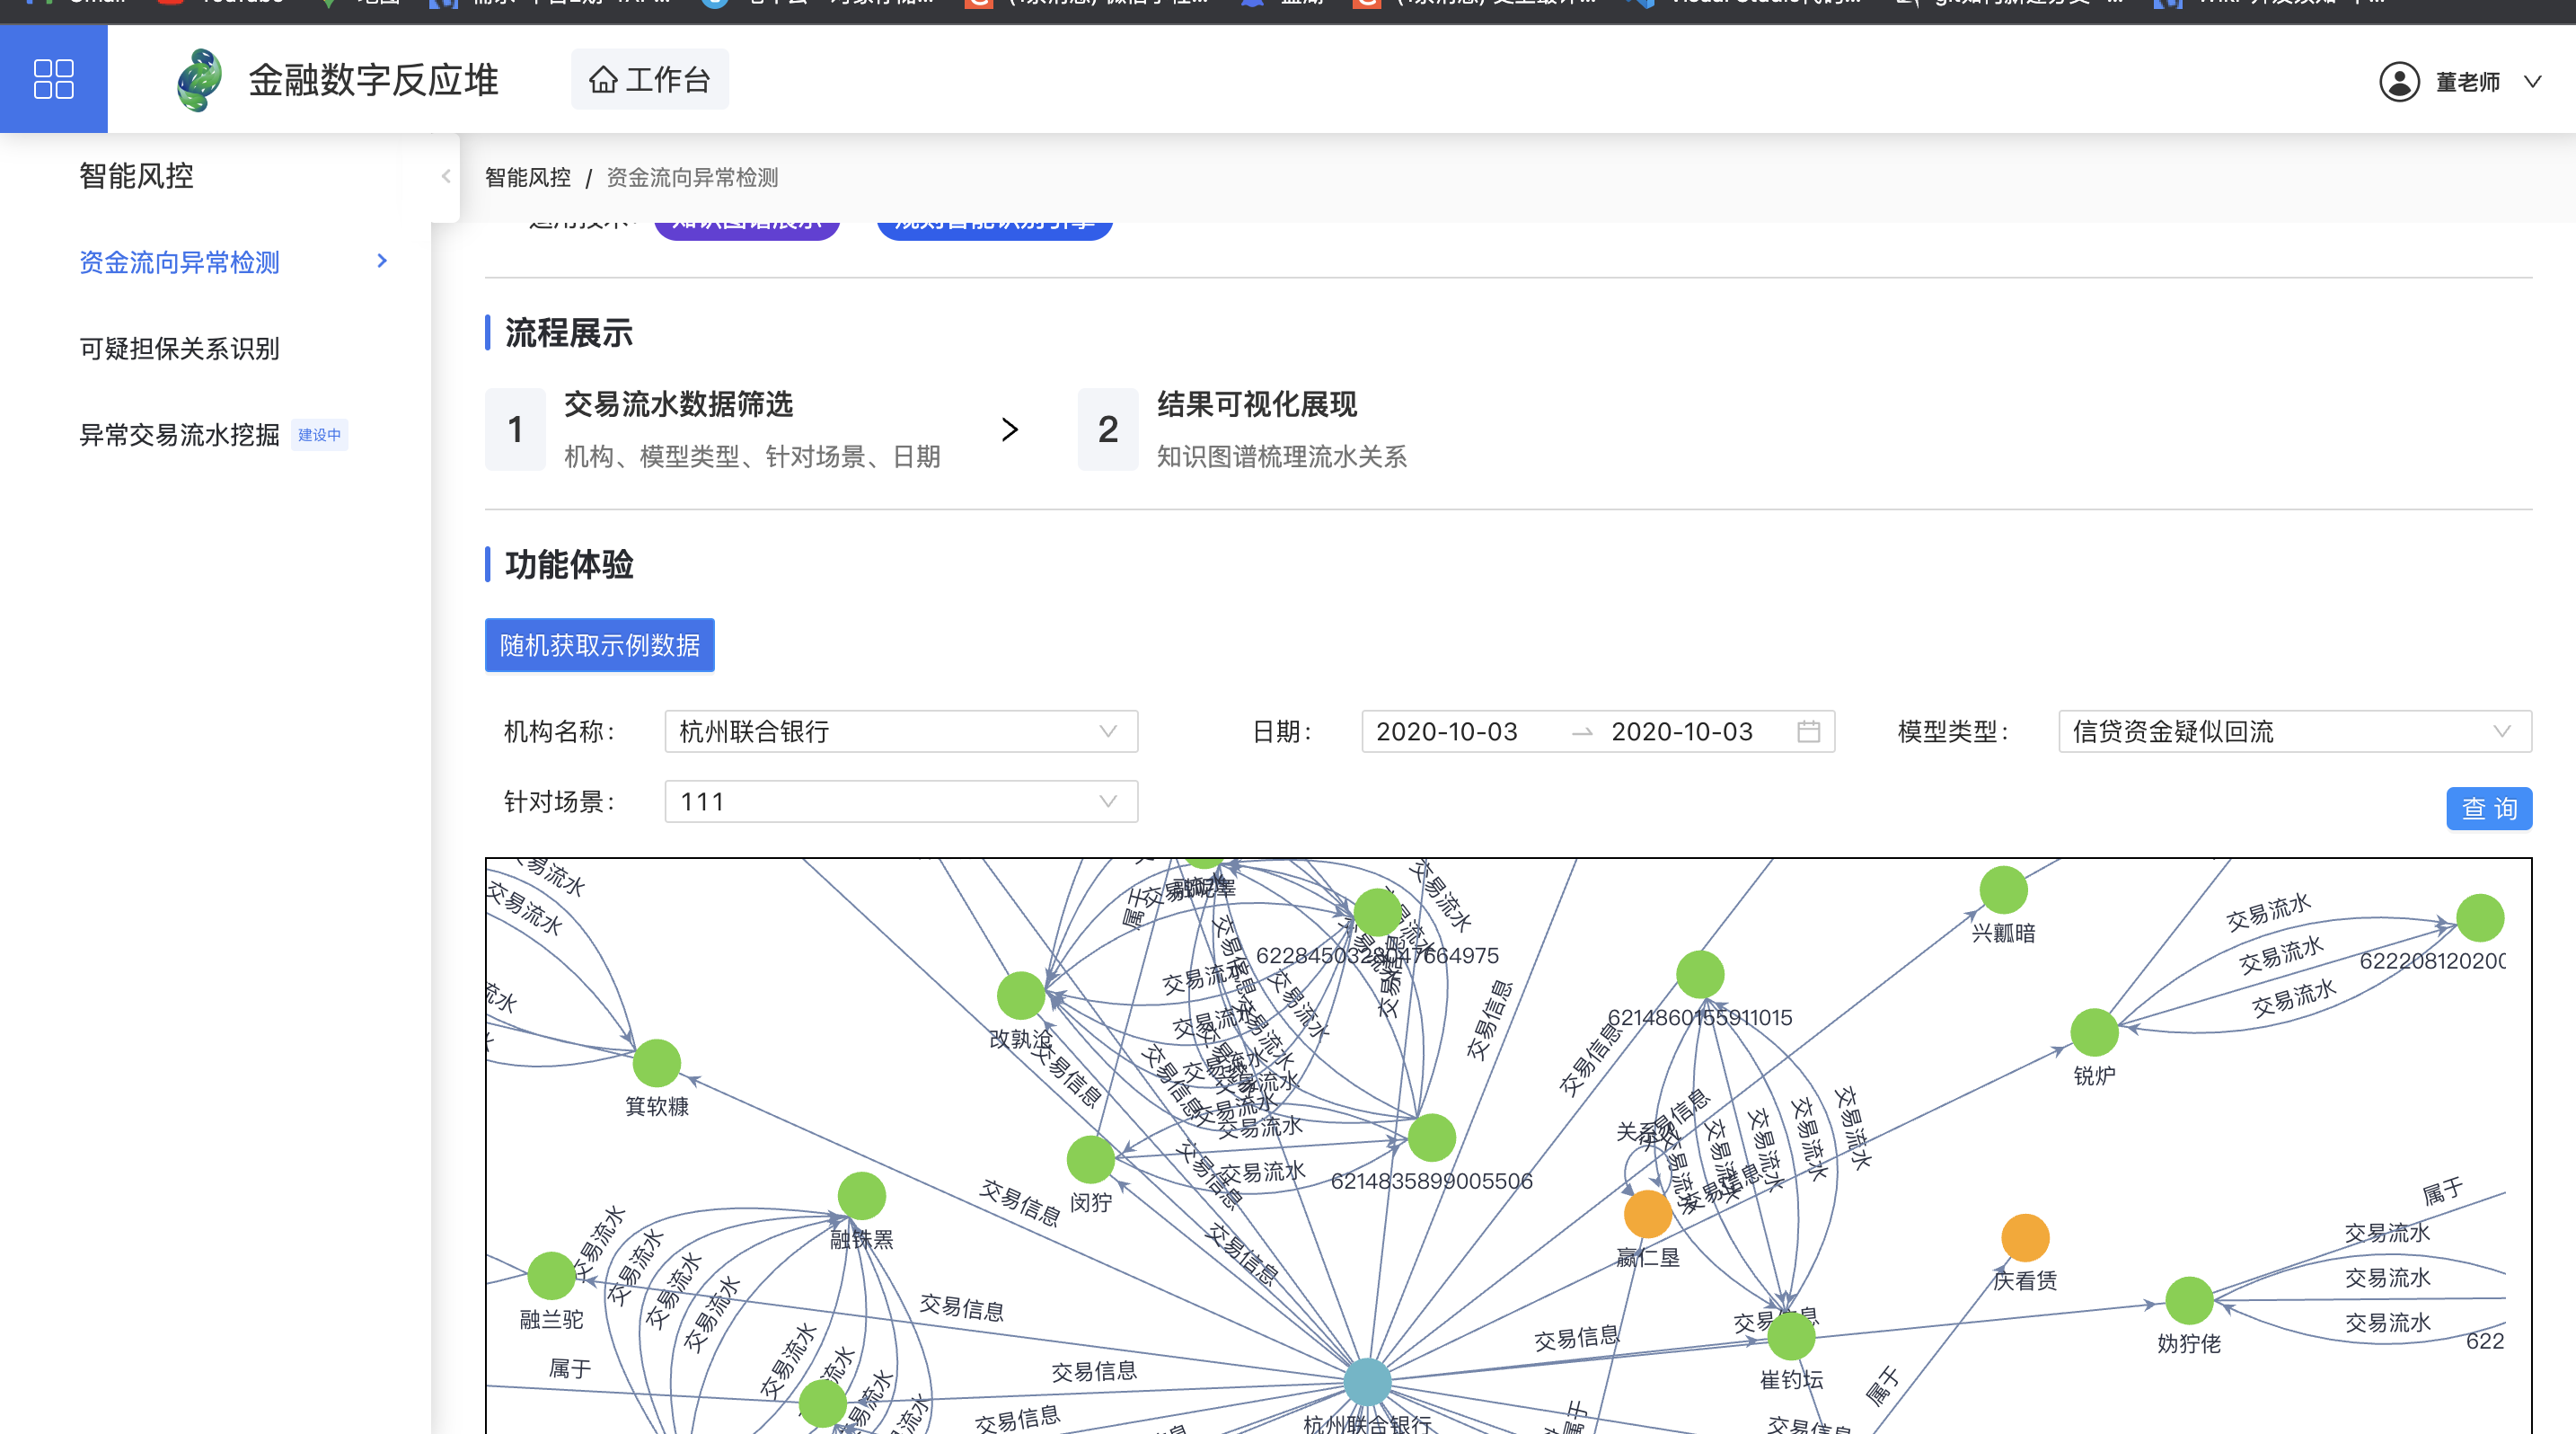Click the 金融数字反应堆 logo icon
Screen dimensions: 2576x1434
tap(199, 80)
